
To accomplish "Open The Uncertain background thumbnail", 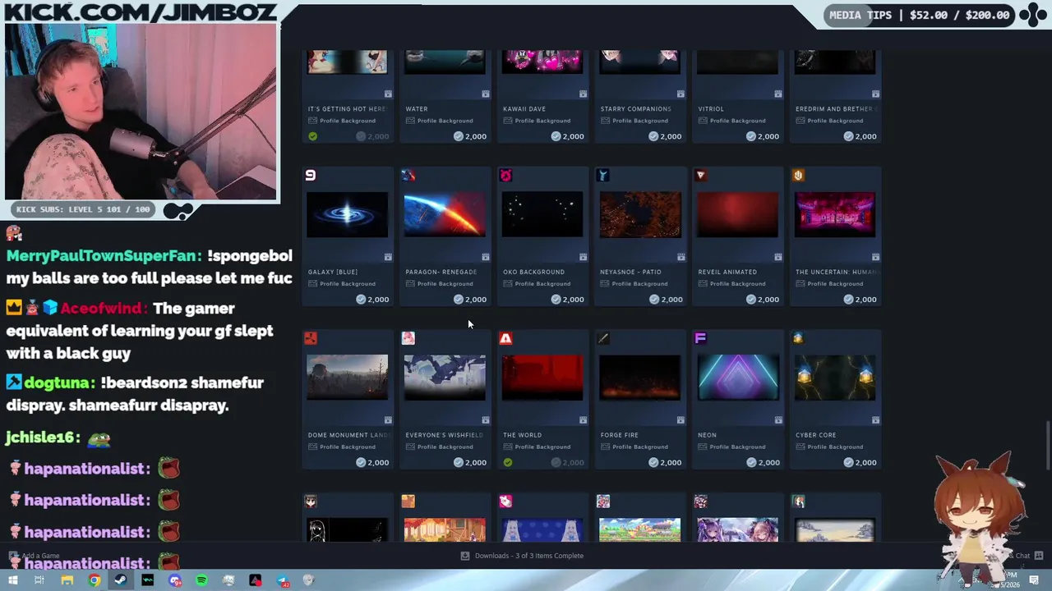I will (835, 214).
